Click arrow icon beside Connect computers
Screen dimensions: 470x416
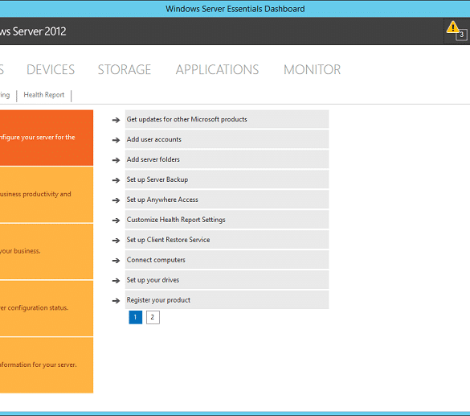pos(116,261)
